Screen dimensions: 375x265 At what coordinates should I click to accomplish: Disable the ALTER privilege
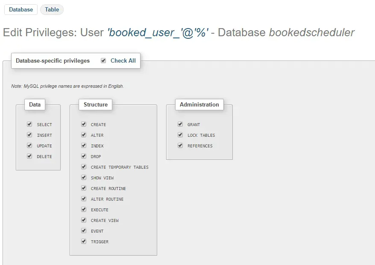84,135
